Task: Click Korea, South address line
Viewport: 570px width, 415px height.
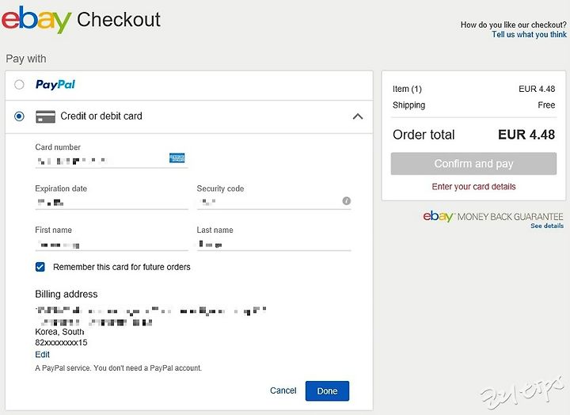Action: (59, 332)
